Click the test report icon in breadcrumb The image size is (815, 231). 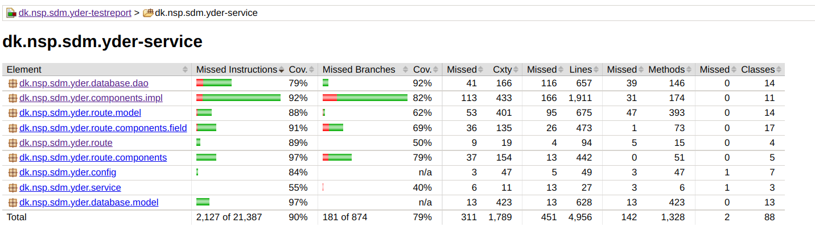(x=11, y=12)
